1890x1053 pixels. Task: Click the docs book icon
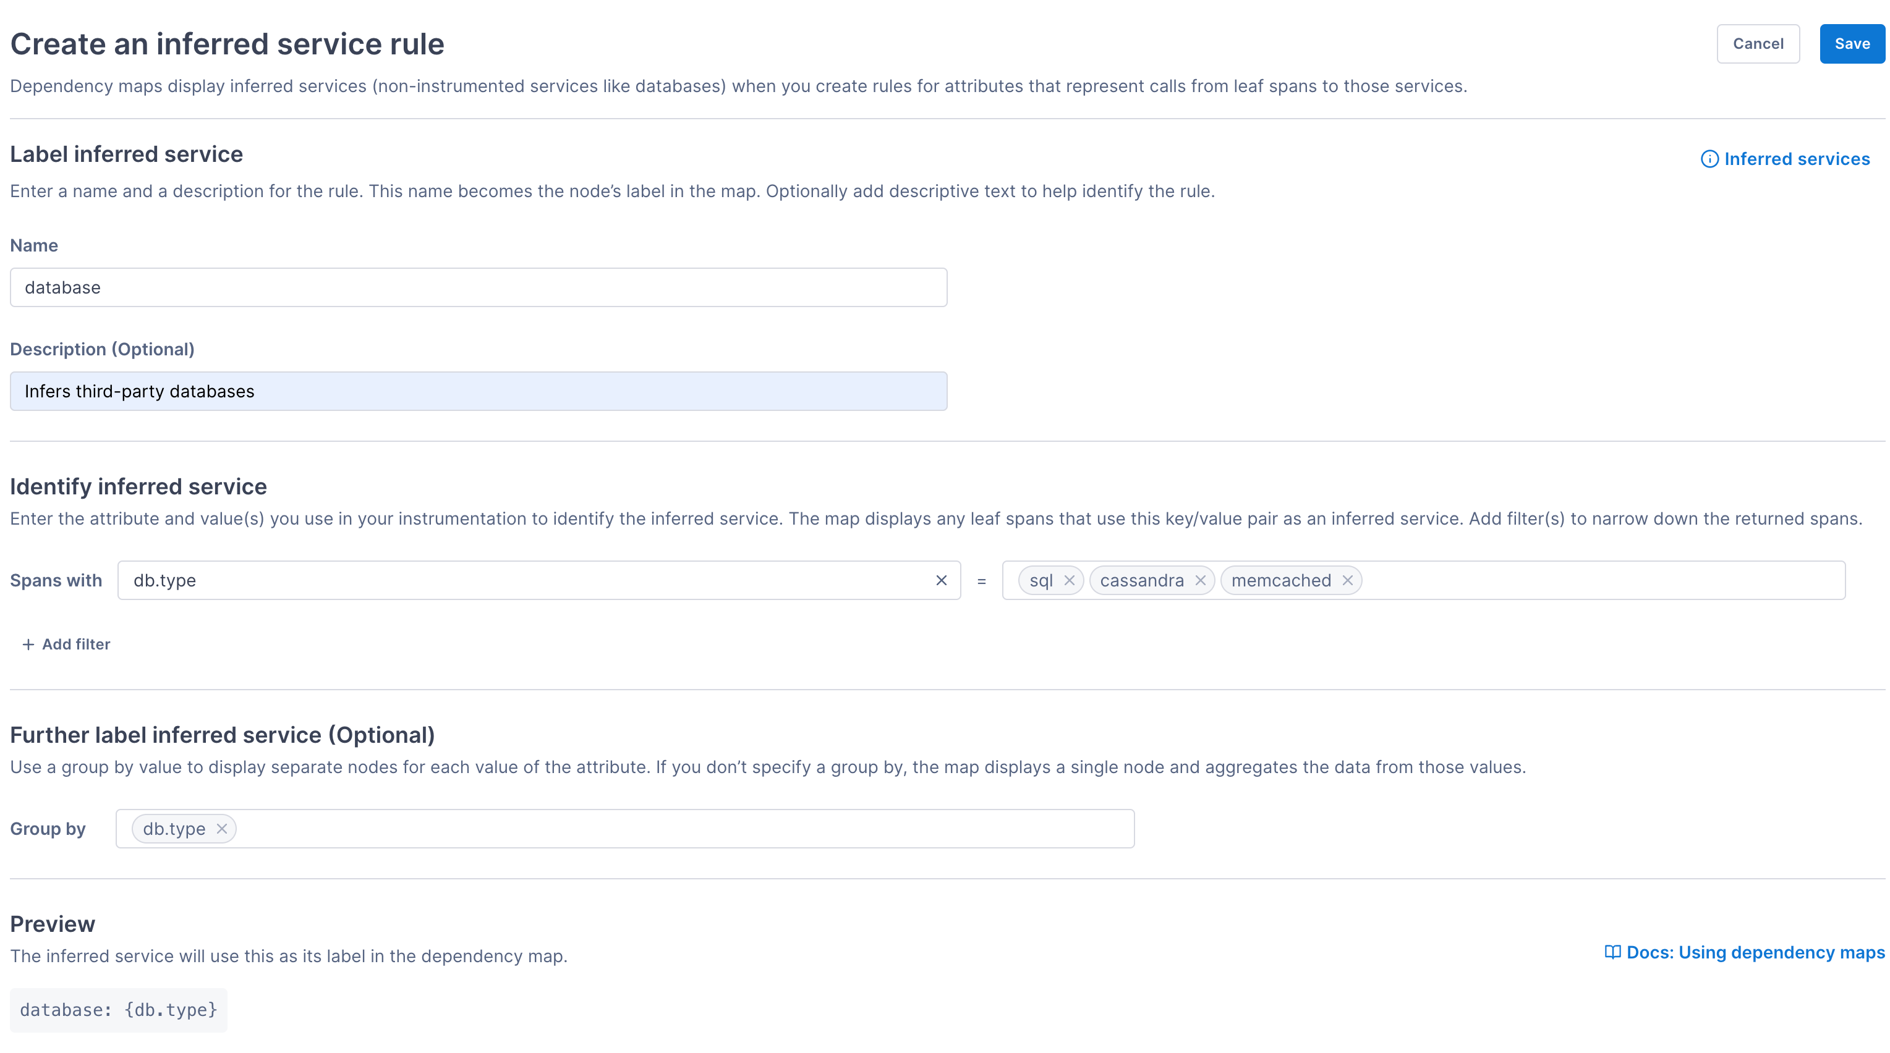1612,952
